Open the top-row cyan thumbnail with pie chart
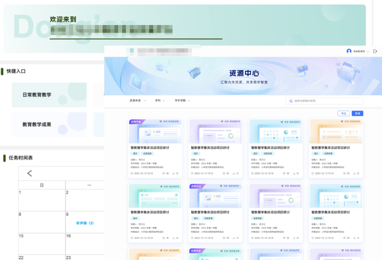Image resolution: width=382 pixels, height=260 pixels. coord(275,132)
